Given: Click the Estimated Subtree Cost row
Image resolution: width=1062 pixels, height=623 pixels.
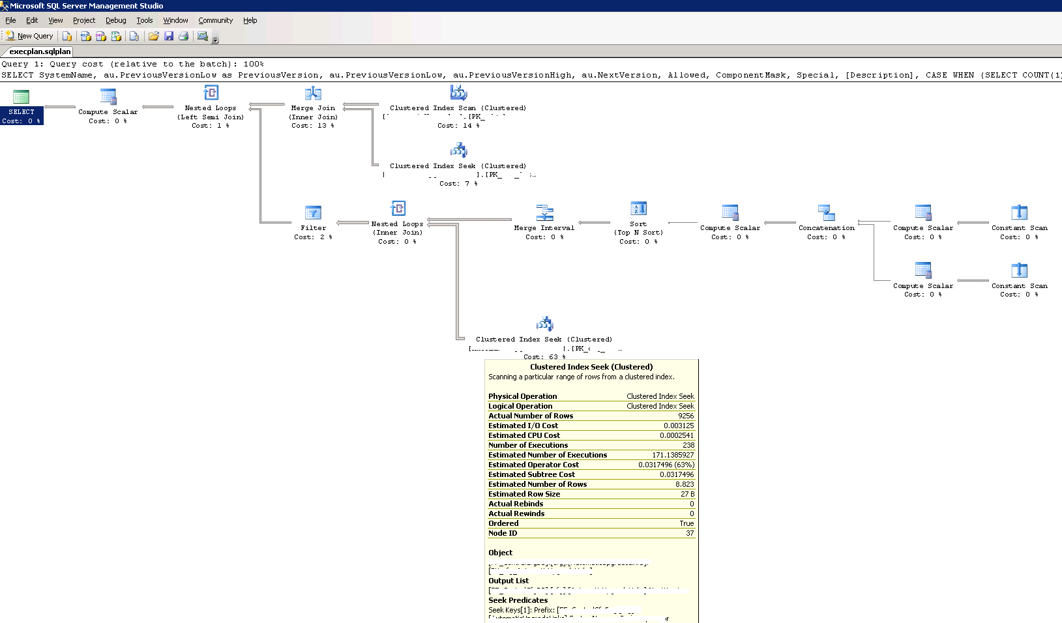Looking at the screenshot, I should pyautogui.click(x=591, y=474).
